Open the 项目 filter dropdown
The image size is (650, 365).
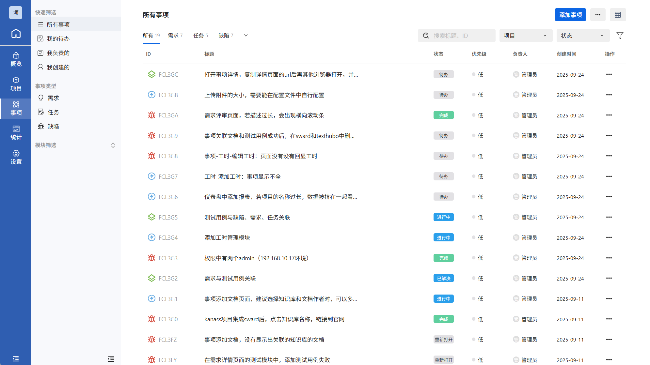click(525, 36)
